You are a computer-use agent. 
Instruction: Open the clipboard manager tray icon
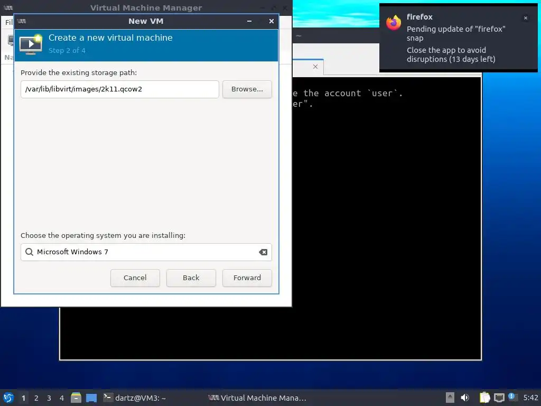(485, 398)
